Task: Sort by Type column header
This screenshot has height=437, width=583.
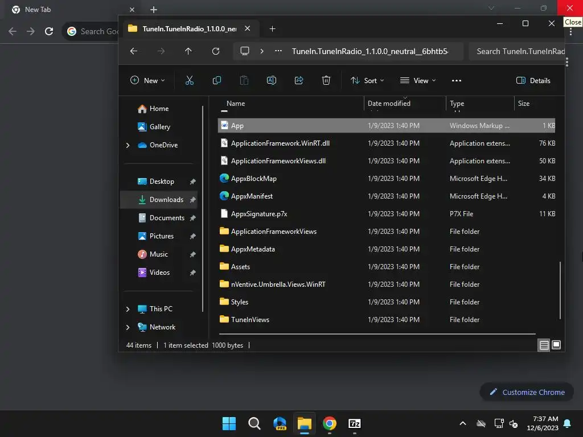Action: (x=480, y=104)
